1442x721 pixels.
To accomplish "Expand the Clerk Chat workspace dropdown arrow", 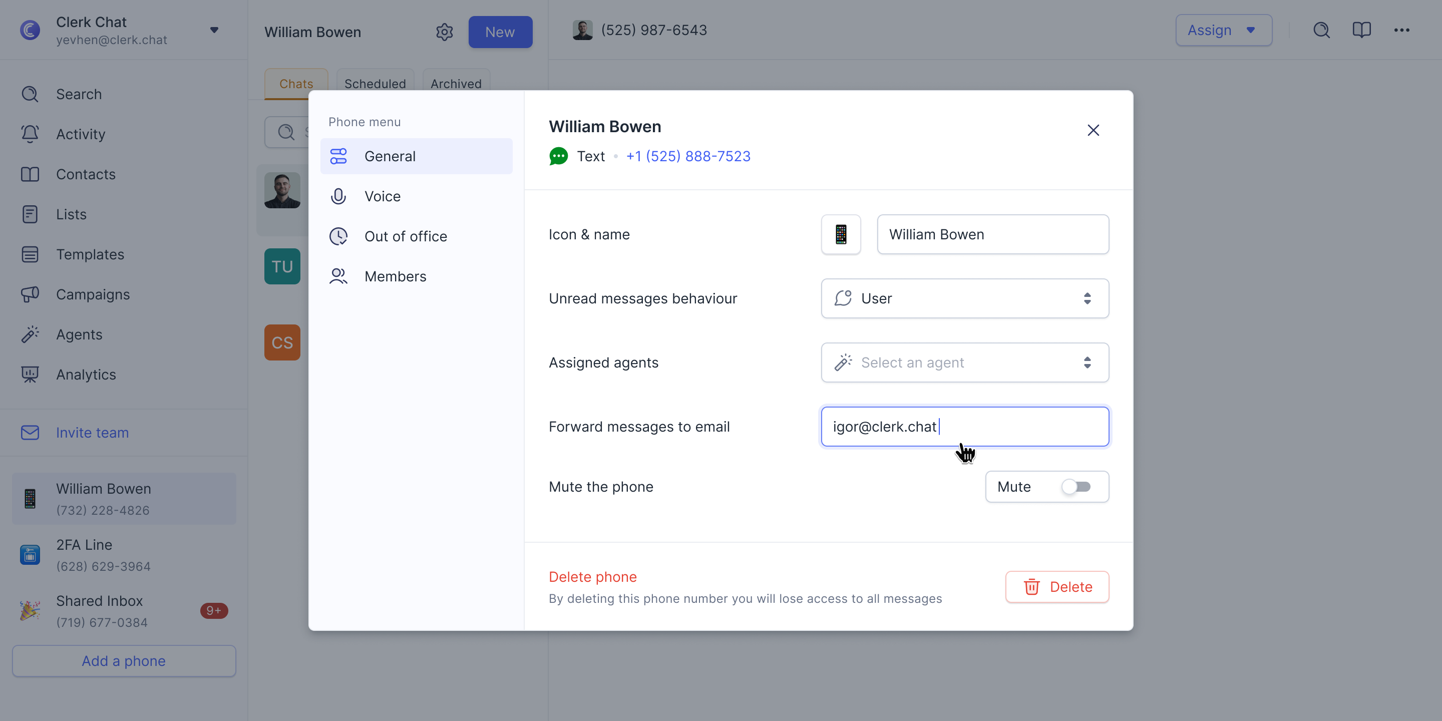I will 214,30.
